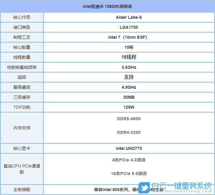The width and height of the screenshot is (215, 195).
Task: Click the 支持 value
Action: pos(129,77)
